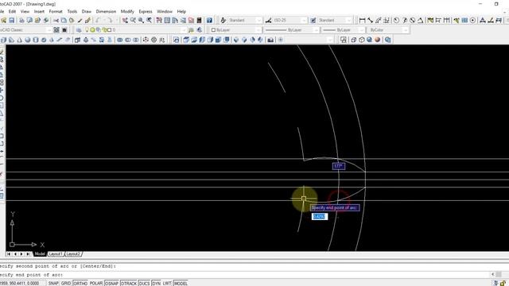Toggle OSNAP in status bar

[111, 283]
